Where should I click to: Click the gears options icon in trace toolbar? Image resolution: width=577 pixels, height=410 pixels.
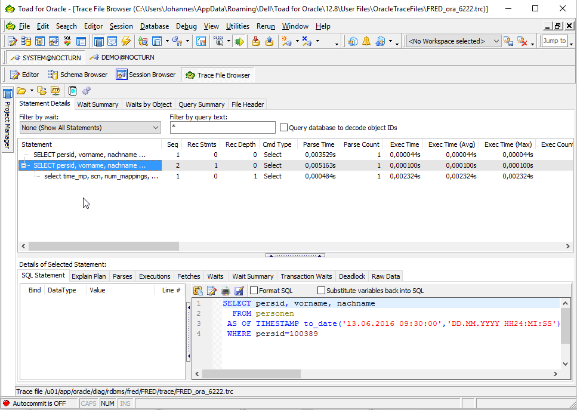click(x=87, y=91)
